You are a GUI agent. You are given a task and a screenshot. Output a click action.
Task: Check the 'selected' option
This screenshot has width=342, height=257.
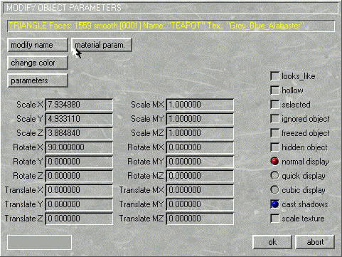point(274,105)
